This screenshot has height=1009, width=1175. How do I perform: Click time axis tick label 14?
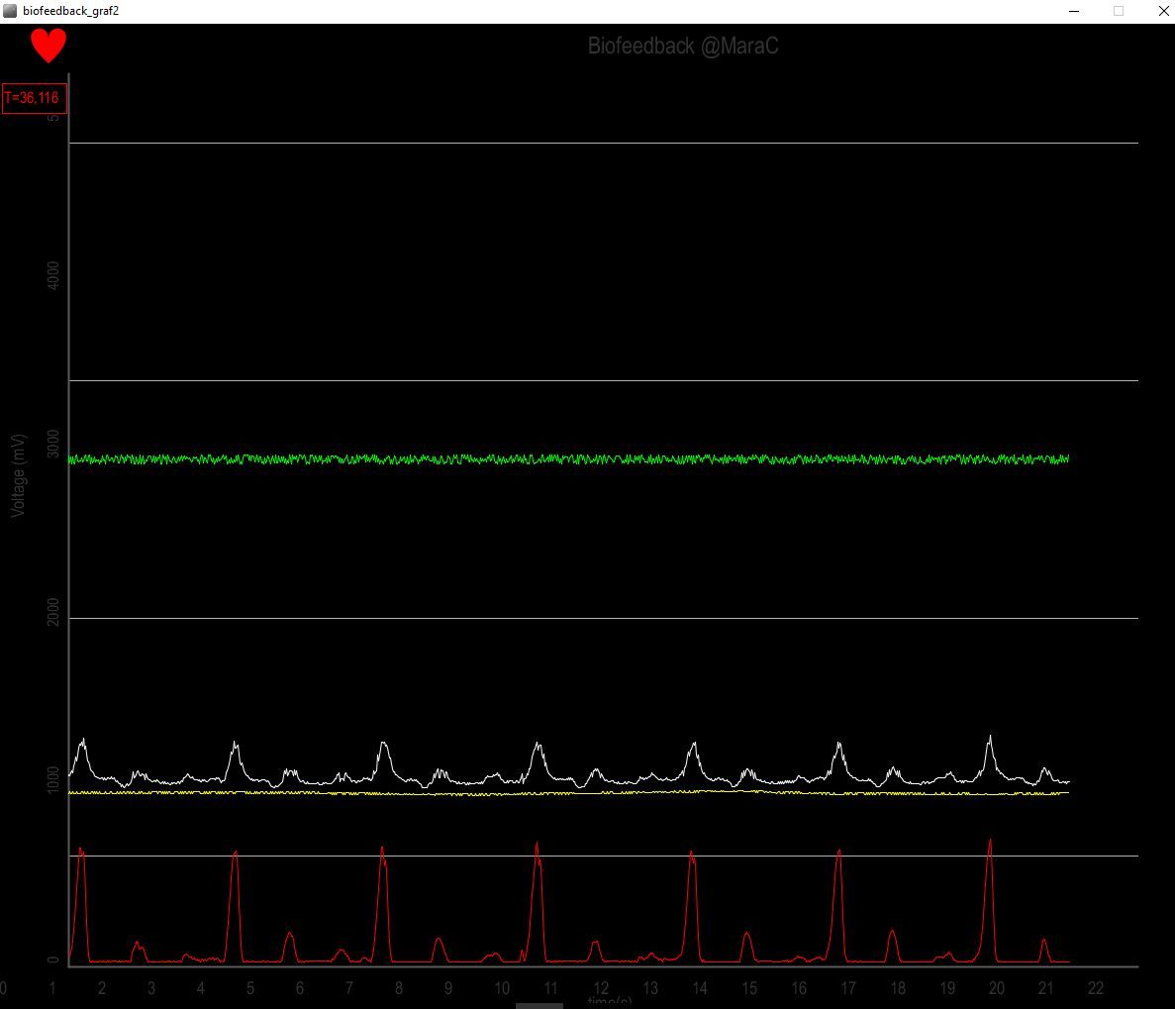[x=700, y=988]
